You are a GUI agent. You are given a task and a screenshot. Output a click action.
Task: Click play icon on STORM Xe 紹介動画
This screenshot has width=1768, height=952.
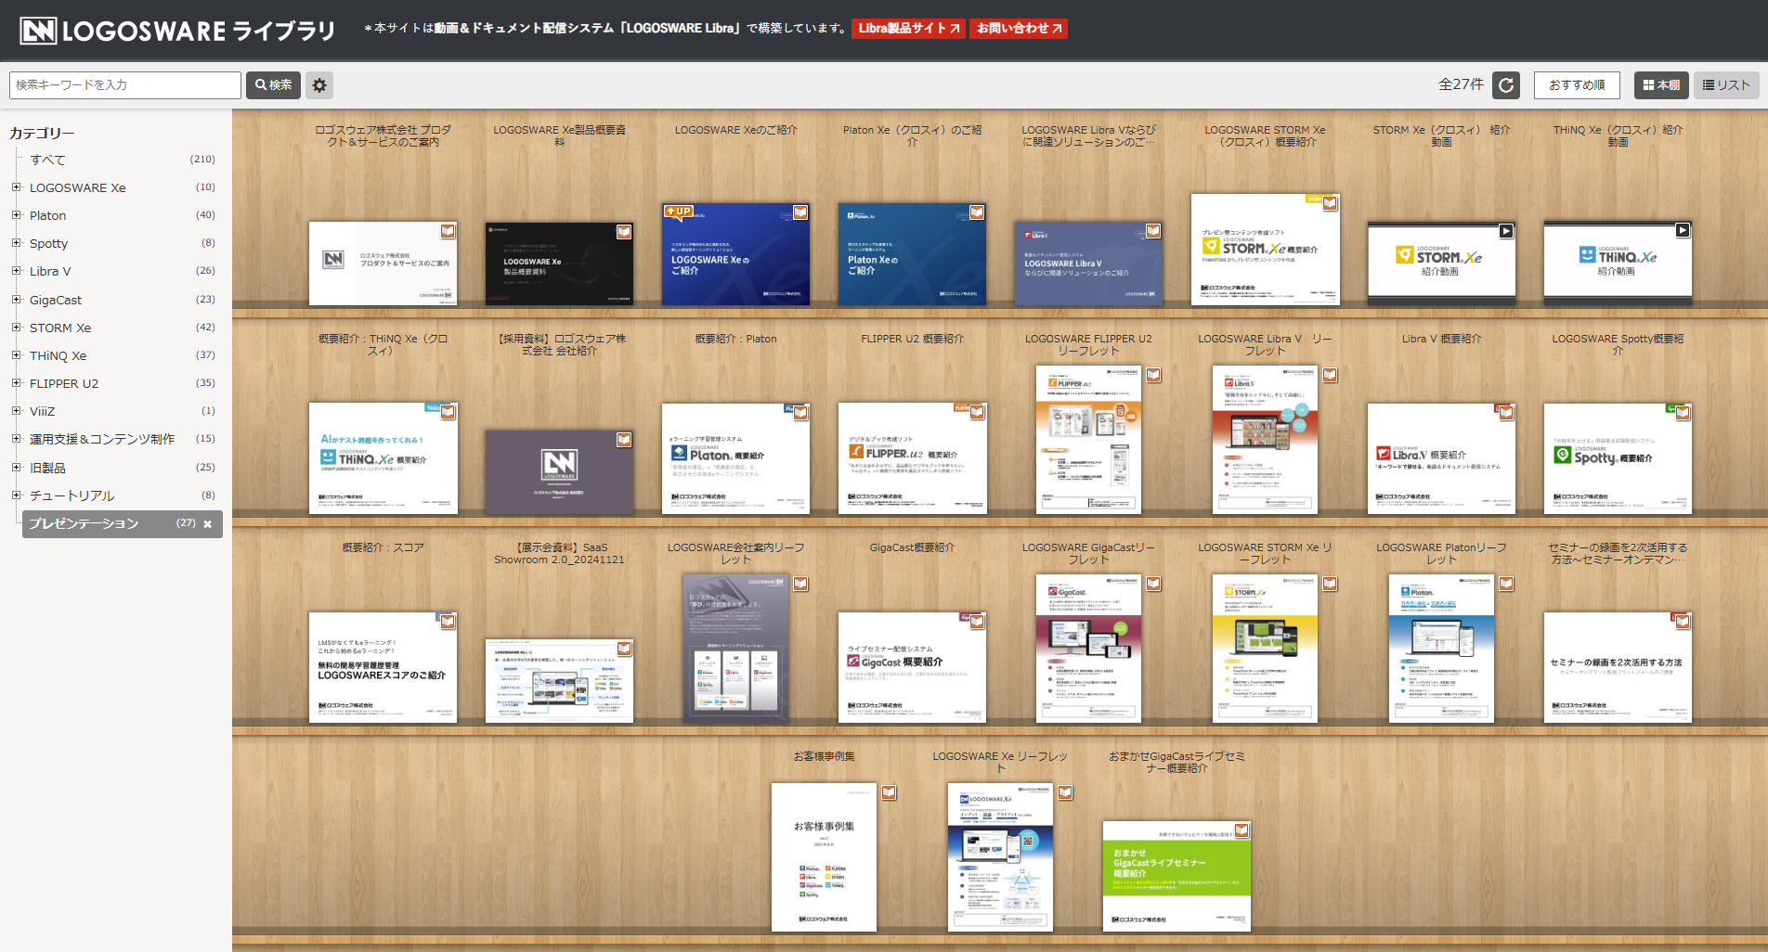coord(1506,231)
